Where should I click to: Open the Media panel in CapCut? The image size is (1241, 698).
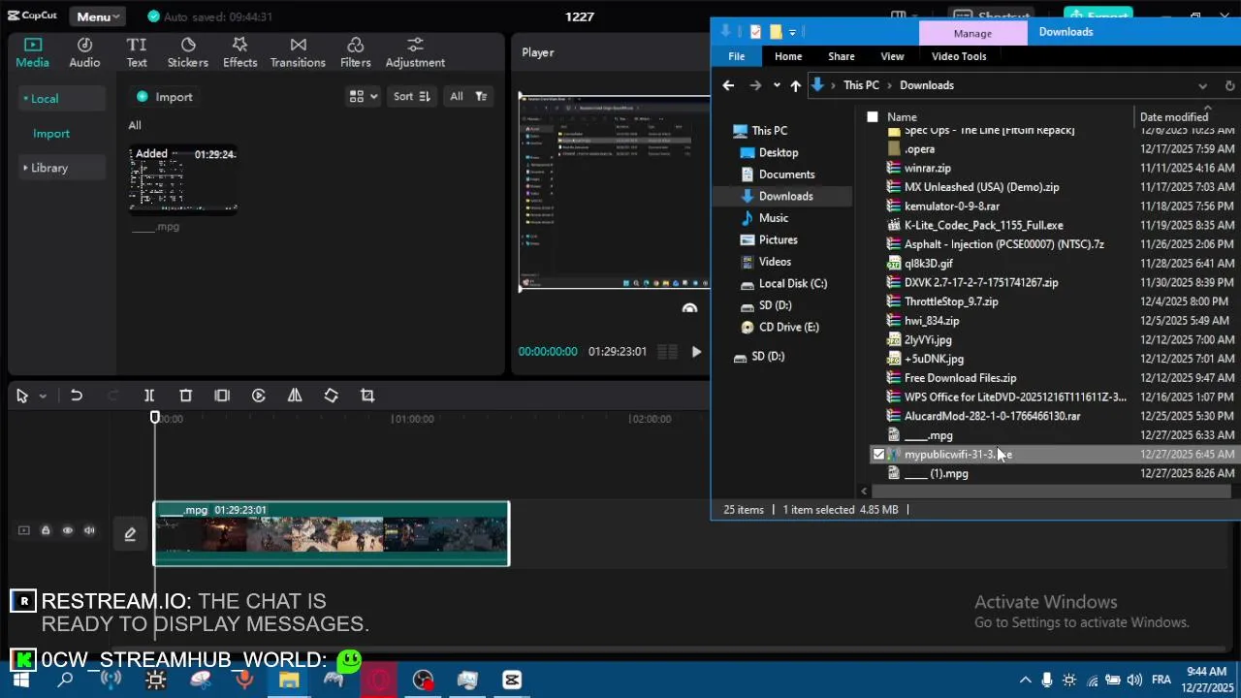(x=32, y=52)
